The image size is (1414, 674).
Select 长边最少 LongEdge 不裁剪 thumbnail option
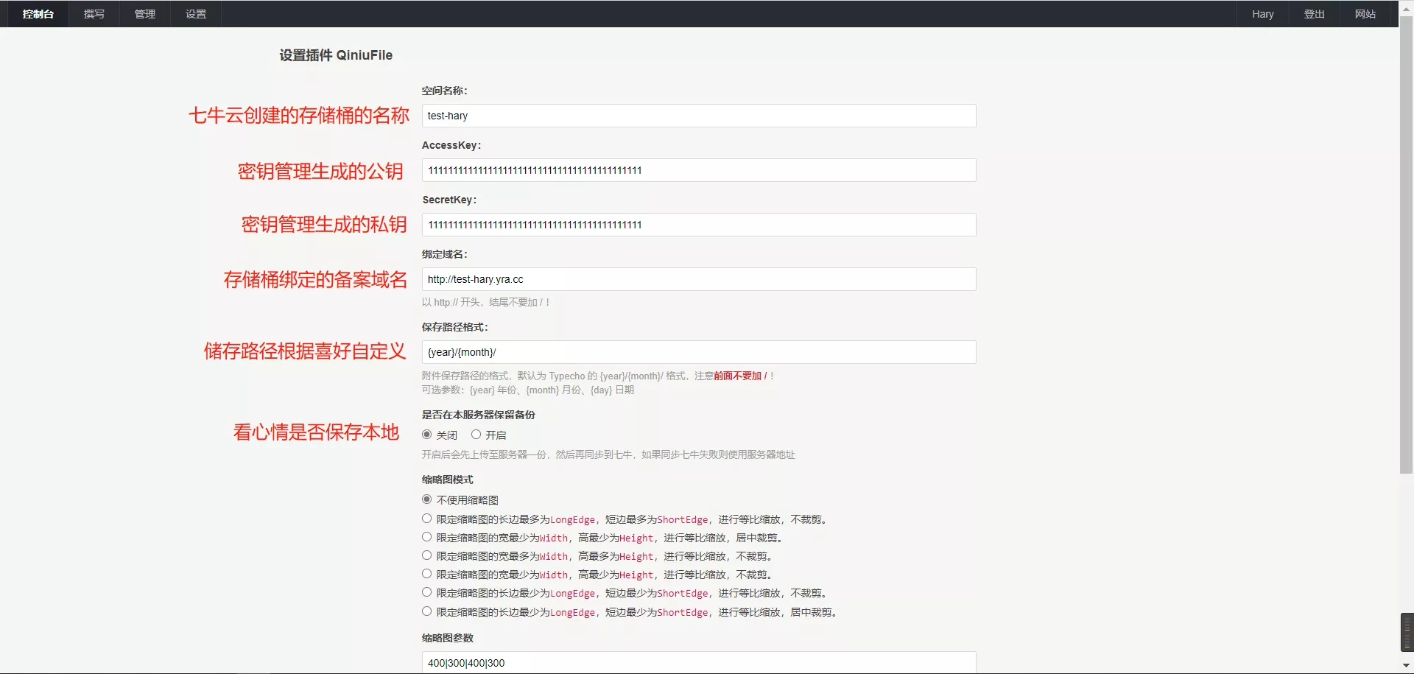(426, 592)
